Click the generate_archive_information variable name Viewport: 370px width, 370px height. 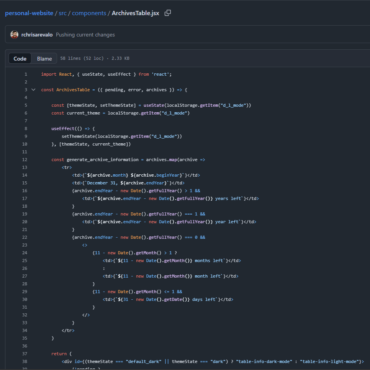coord(102,160)
